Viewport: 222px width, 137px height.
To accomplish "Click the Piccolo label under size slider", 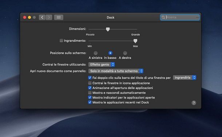I will [x=90, y=35].
